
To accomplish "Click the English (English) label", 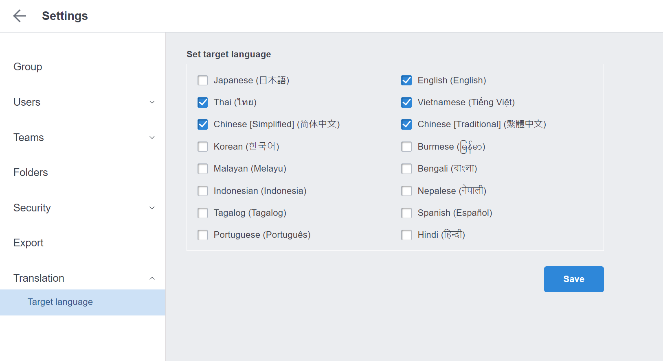I will pos(452,80).
